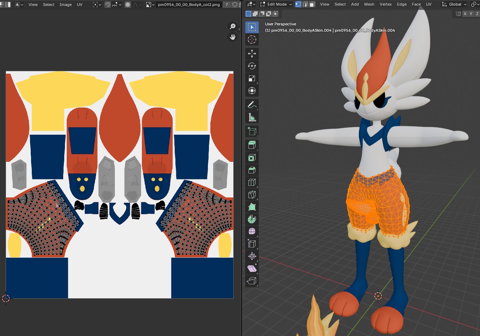Activate the Shrink/Fatten tool
Screen dimensions: 480x336
pyautogui.click(x=252, y=256)
